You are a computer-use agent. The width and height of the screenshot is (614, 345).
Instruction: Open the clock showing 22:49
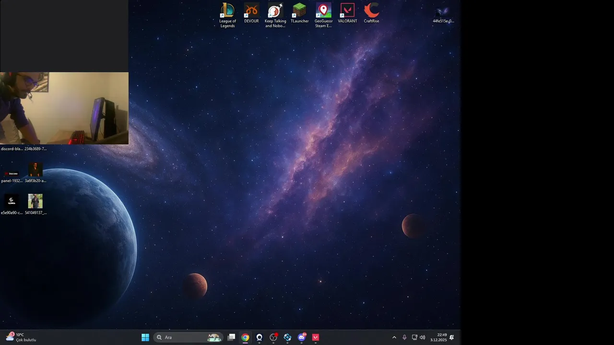[438, 337]
